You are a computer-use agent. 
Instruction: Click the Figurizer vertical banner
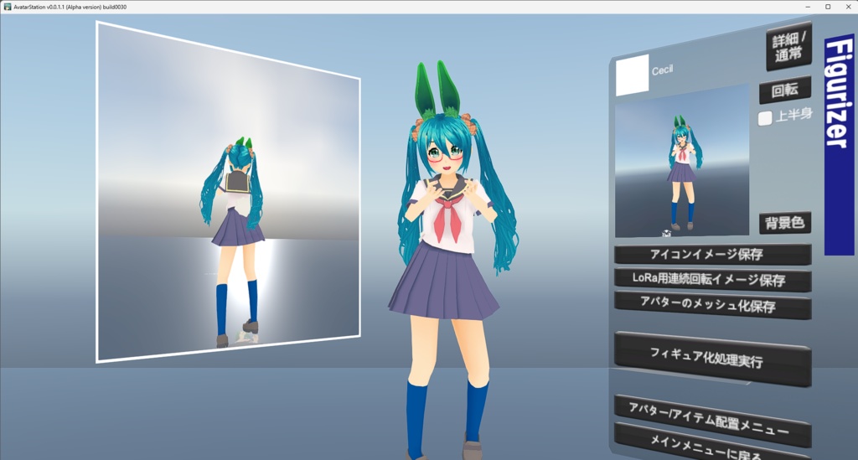(839, 145)
